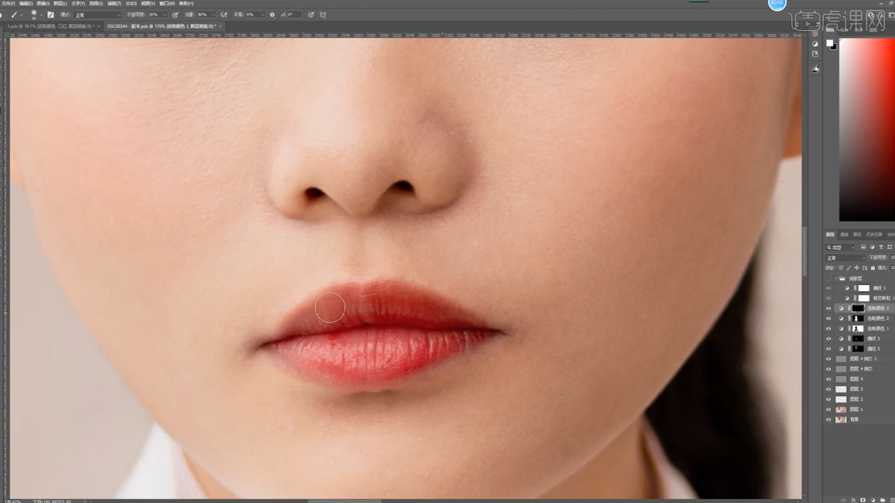Open the 滤镜(T) filter menu
Viewport: 895px width, 503px height.
[x=114, y=3]
